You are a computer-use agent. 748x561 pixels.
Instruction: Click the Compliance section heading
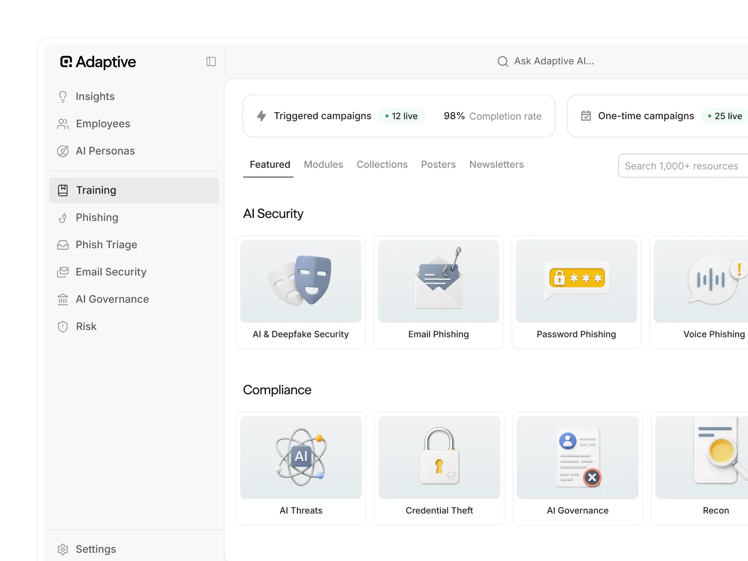tap(277, 390)
